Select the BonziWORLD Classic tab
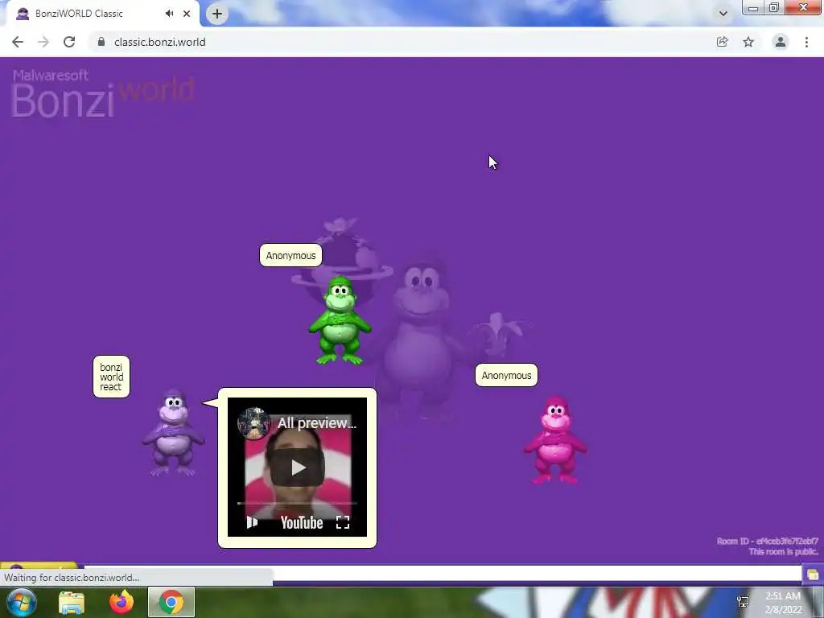 (x=102, y=14)
